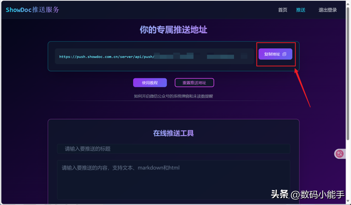The width and height of the screenshot is (351, 205).
Task: Select the push URL text field
Action: (155, 56)
